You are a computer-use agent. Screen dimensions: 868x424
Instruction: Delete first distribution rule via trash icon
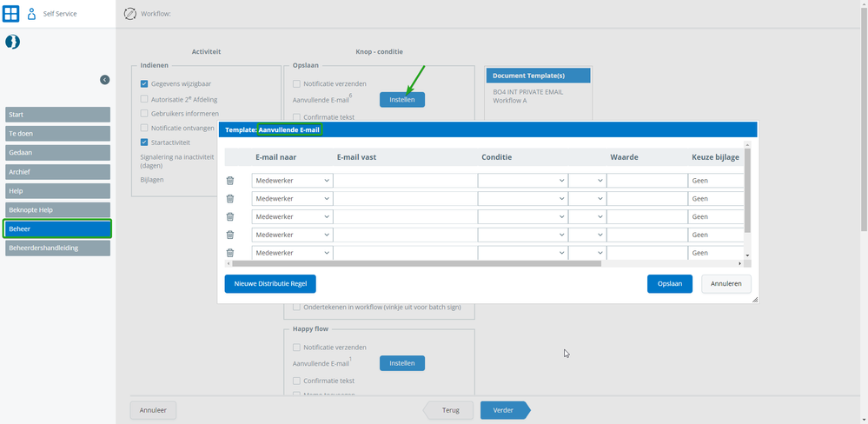coord(230,181)
